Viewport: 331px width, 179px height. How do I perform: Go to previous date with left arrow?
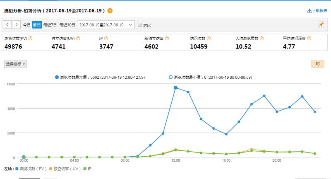click(8, 25)
